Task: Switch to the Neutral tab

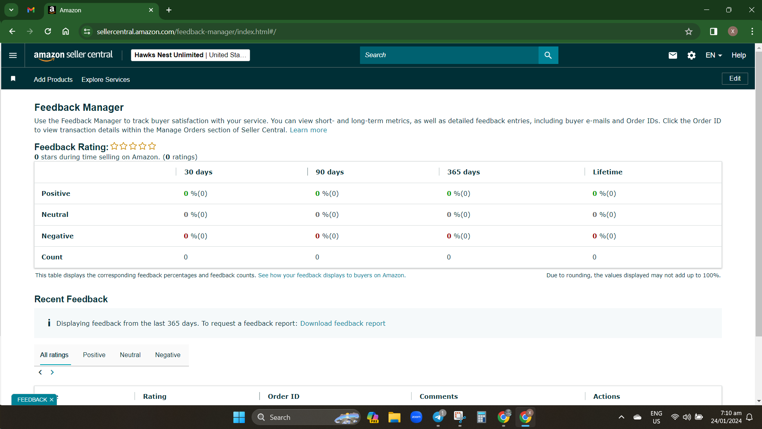Action: tap(130, 355)
